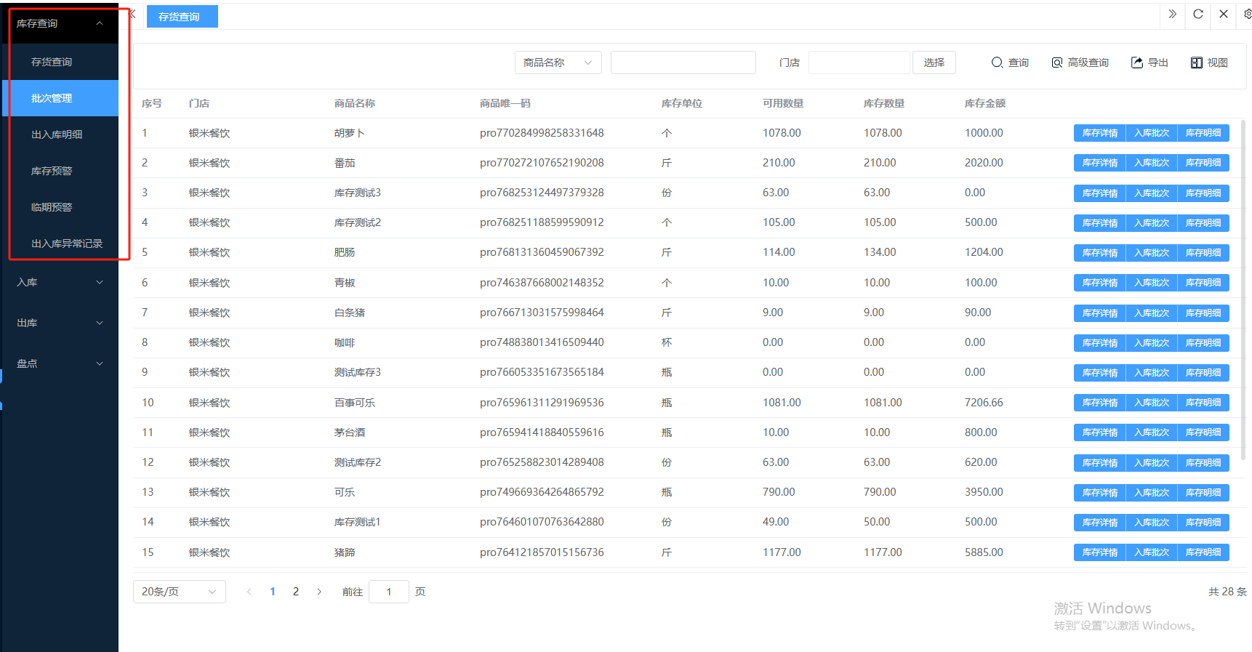Open the 商品名称 search field dropdown
The width and height of the screenshot is (1252, 652).
[558, 63]
